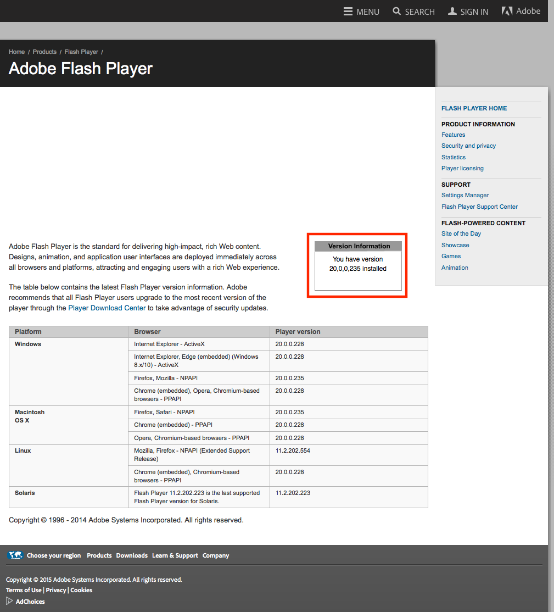This screenshot has width=554, height=612.
Task: Open Products in footer navigation
Action: pos(99,555)
